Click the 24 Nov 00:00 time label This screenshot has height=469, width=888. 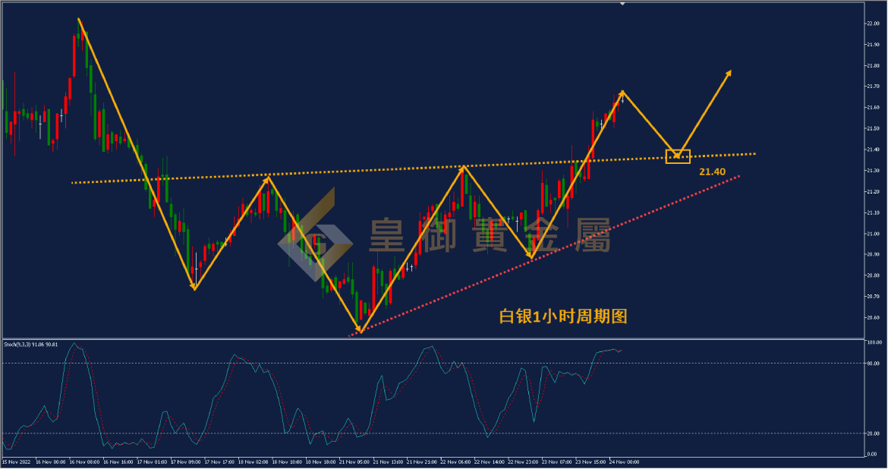pyautogui.click(x=624, y=462)
